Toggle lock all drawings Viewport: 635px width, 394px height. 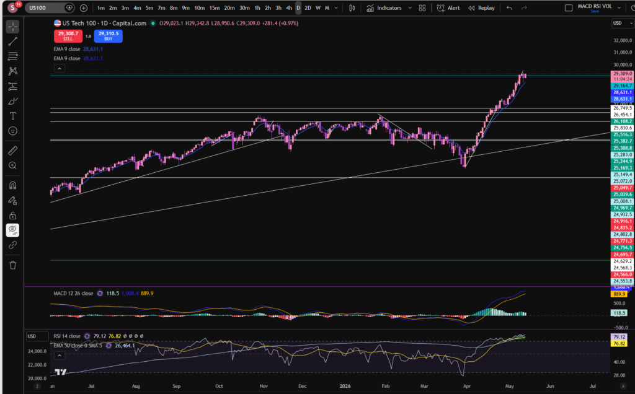point(13,215)
